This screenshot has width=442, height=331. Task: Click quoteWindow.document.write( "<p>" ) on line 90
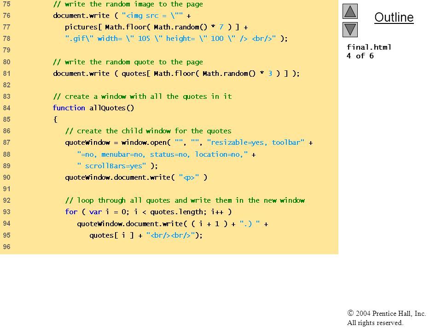point(136,177)
